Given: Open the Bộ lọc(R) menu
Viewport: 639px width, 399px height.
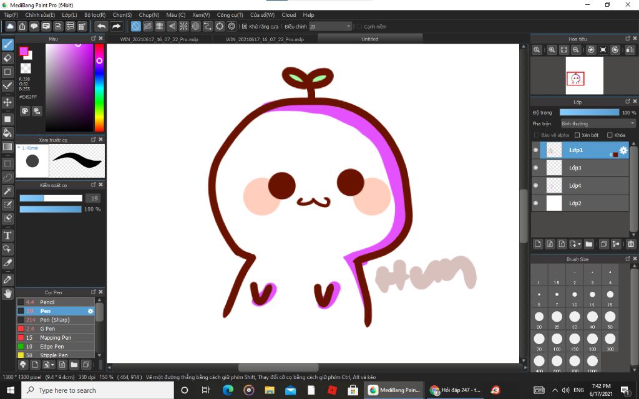Looking at the screenshot, I should [x=95, y=15].
